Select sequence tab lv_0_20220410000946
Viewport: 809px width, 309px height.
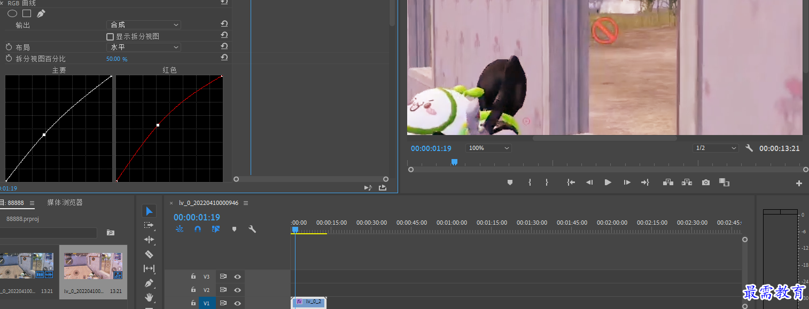coord(208,203)
